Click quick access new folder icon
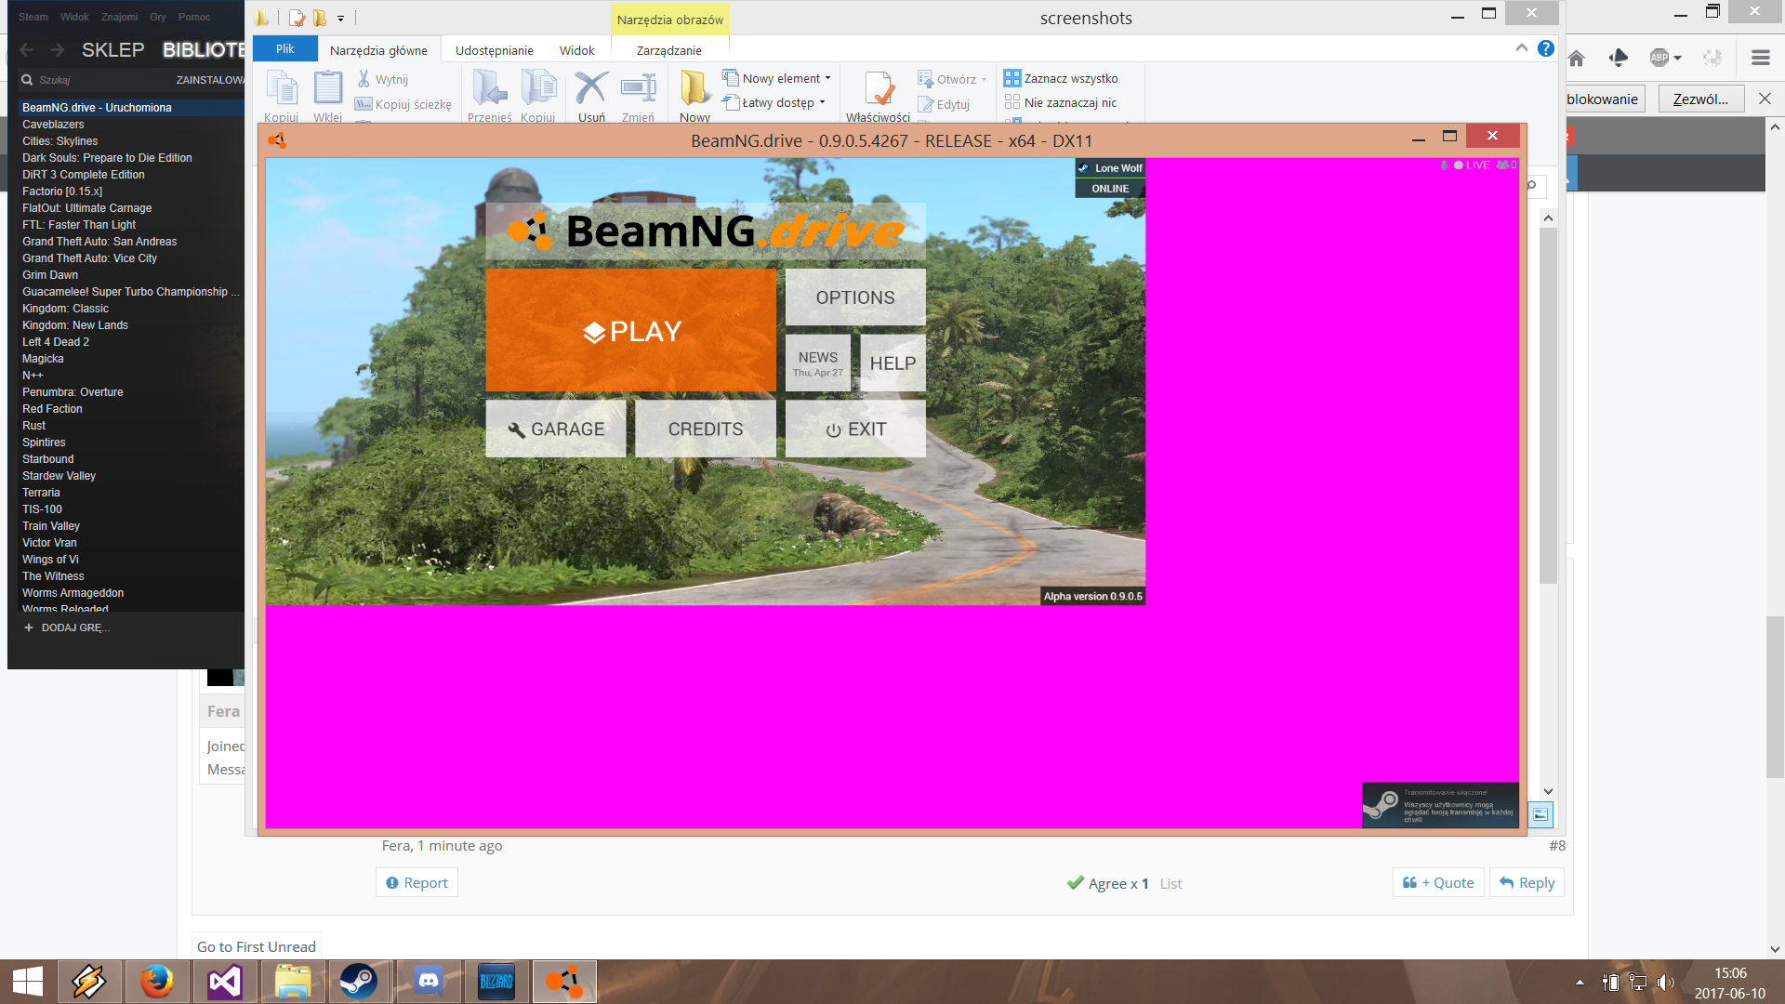This screenshot has height=1004, width=1785. point(320,18)
